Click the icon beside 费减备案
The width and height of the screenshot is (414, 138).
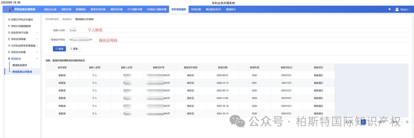pyautogui.click(x=9, y=59)
